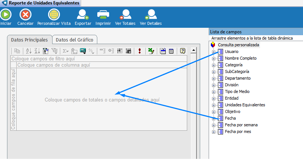303x160 pixels.
Task: Click the Imprimir printer icon
Action: coord(103,15)
